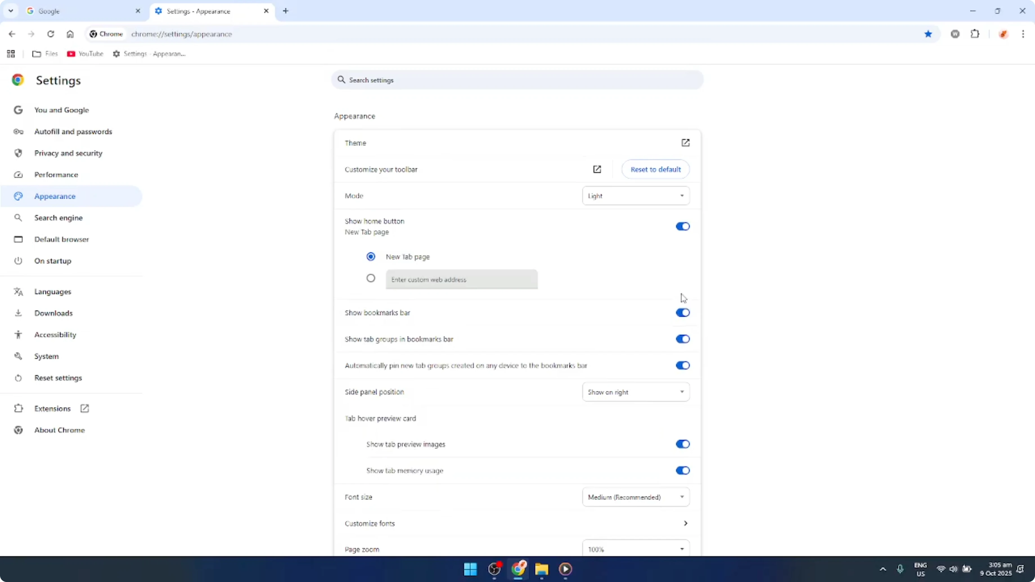Toggle Show tab preview images switch
Viewport: 1035px width, 582px height.
coord(683,444)
